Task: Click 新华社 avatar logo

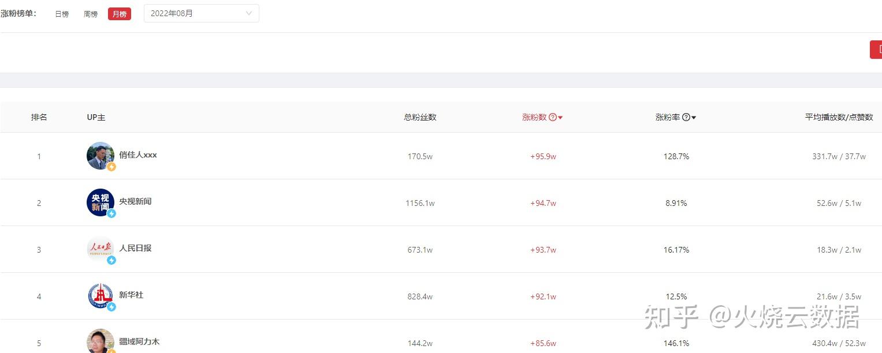Action: click(x=100, y=296)
